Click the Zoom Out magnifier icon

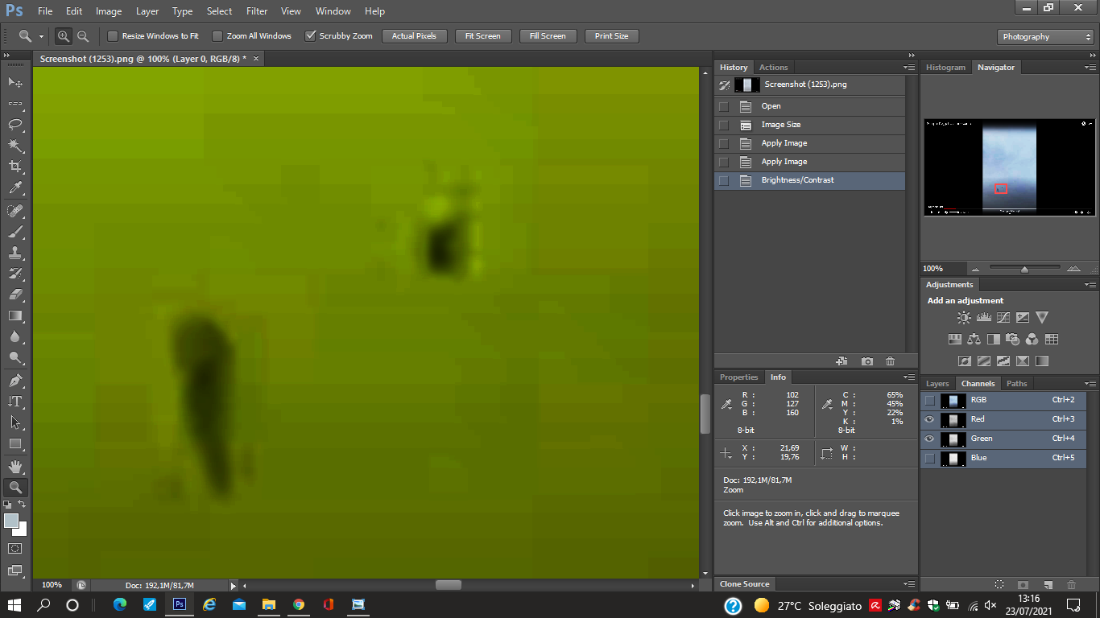[x=83, y=36]
